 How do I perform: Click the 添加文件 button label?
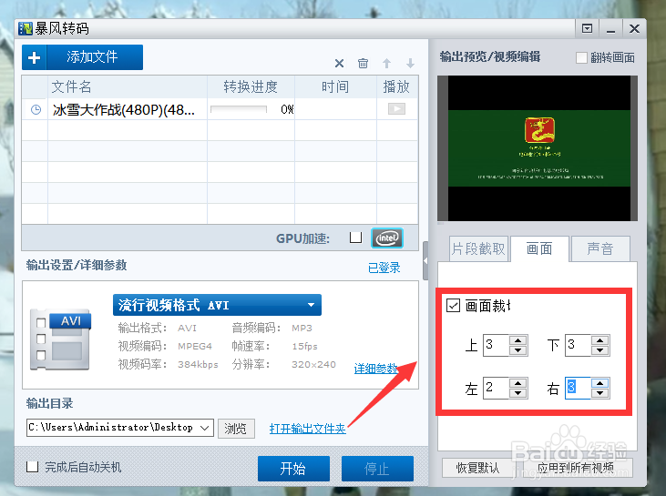point(92,56)
